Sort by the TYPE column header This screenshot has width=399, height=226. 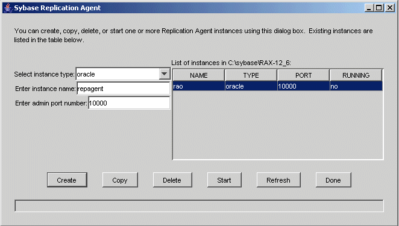251,75
